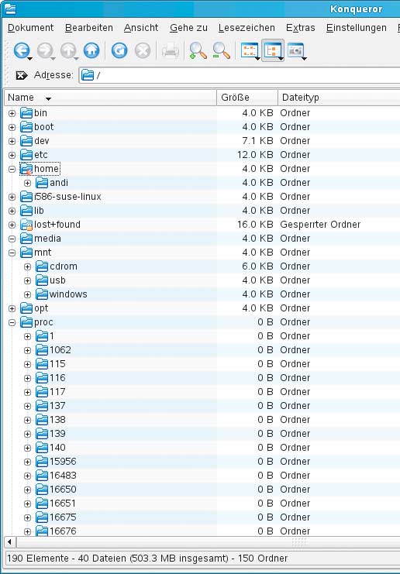This screenshot has width=400, height=574.
Task: Sort by the Größe column header
Action: coord(247,98)
